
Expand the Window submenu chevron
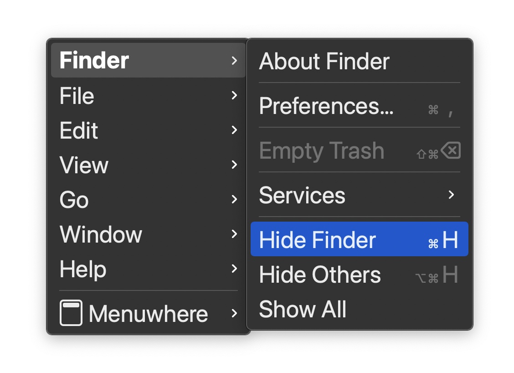(234, 234)
